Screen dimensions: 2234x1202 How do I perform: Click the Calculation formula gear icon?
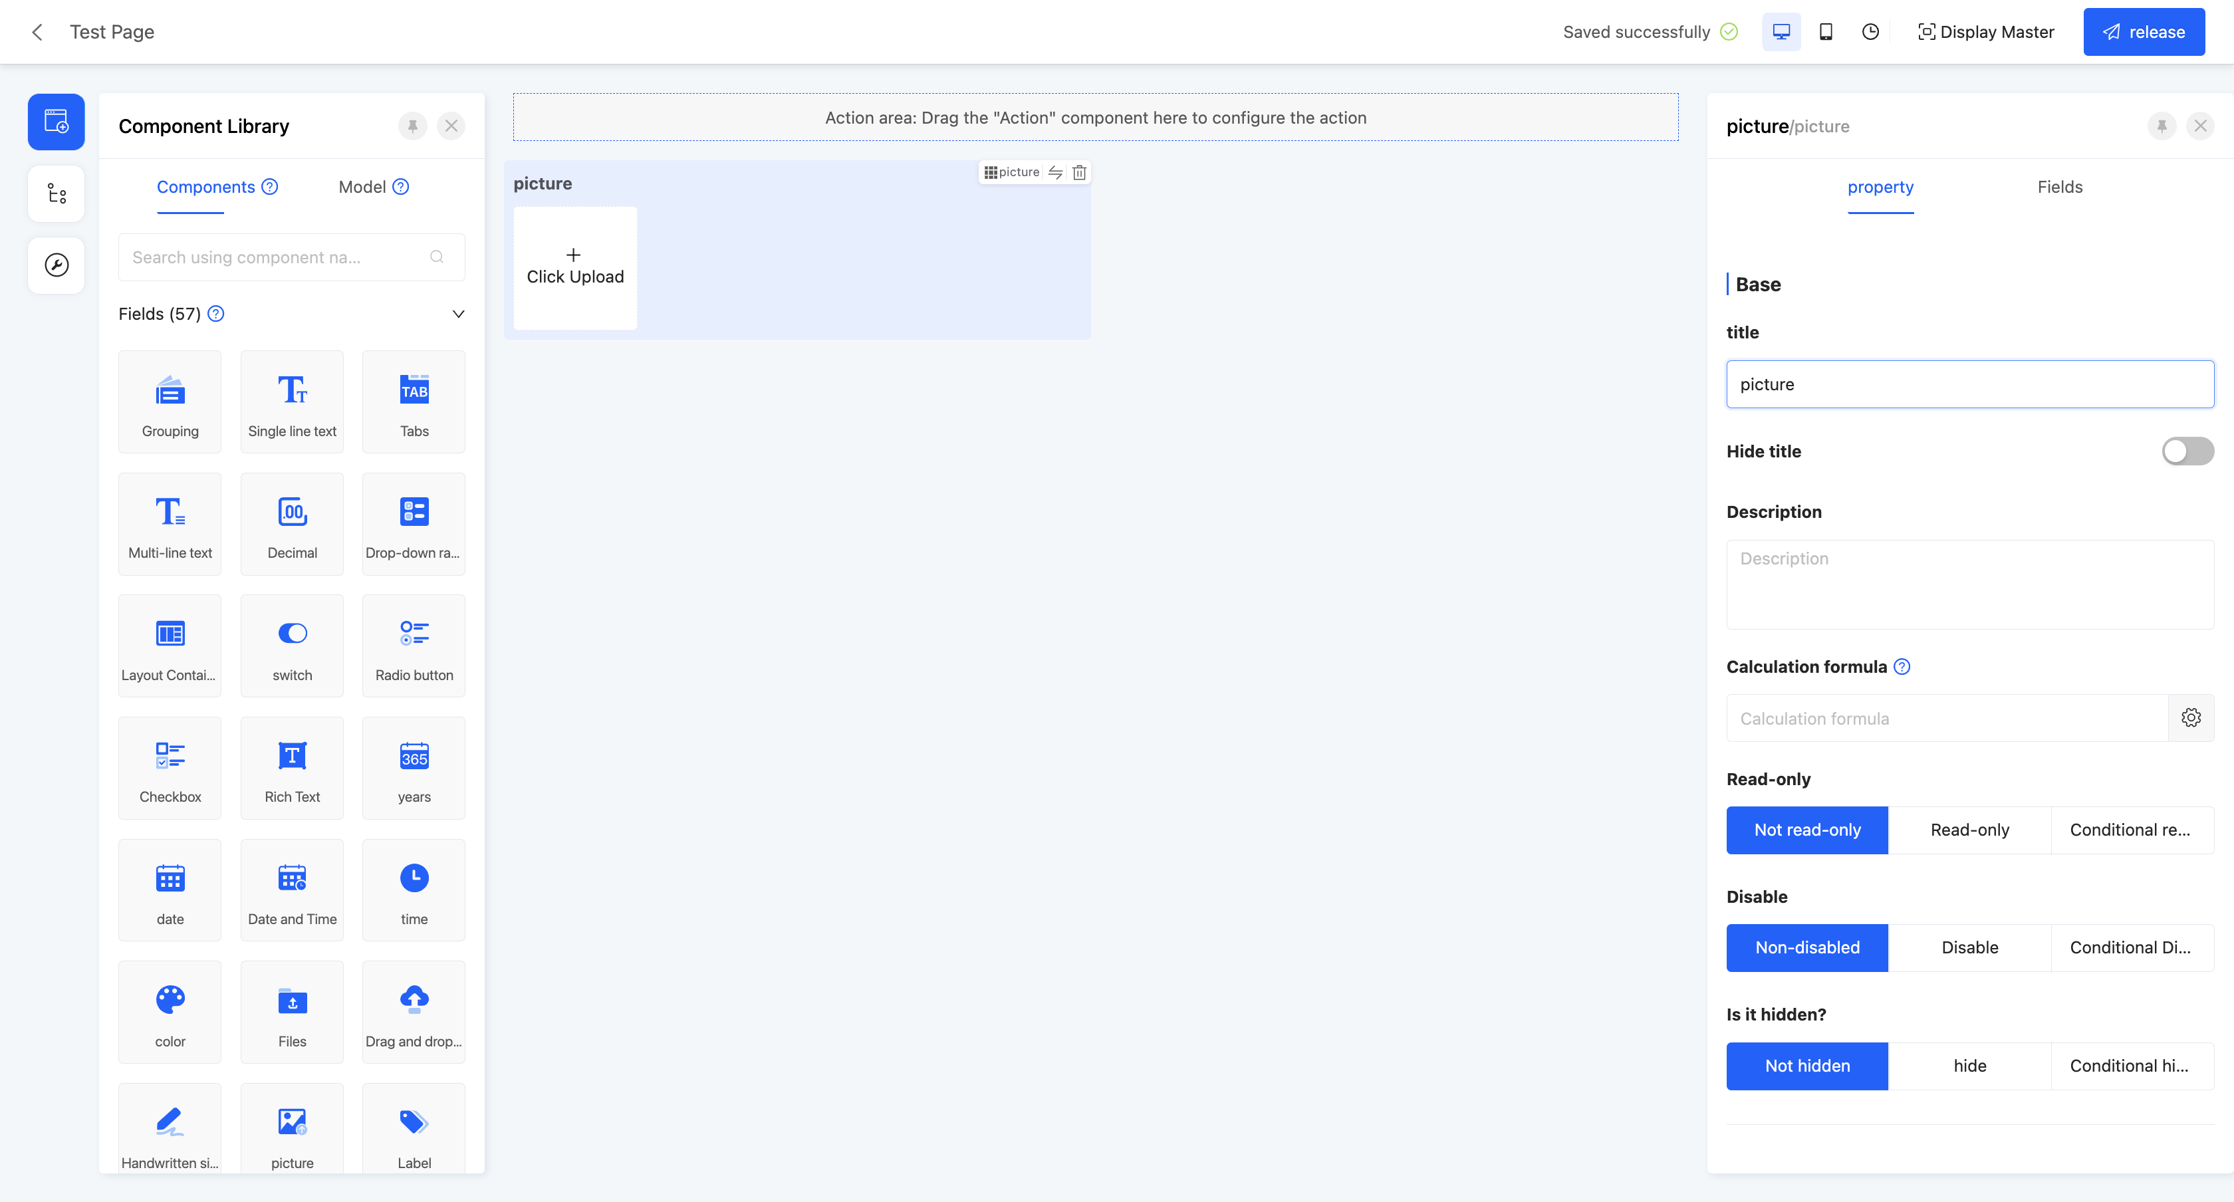(2191, 718)
